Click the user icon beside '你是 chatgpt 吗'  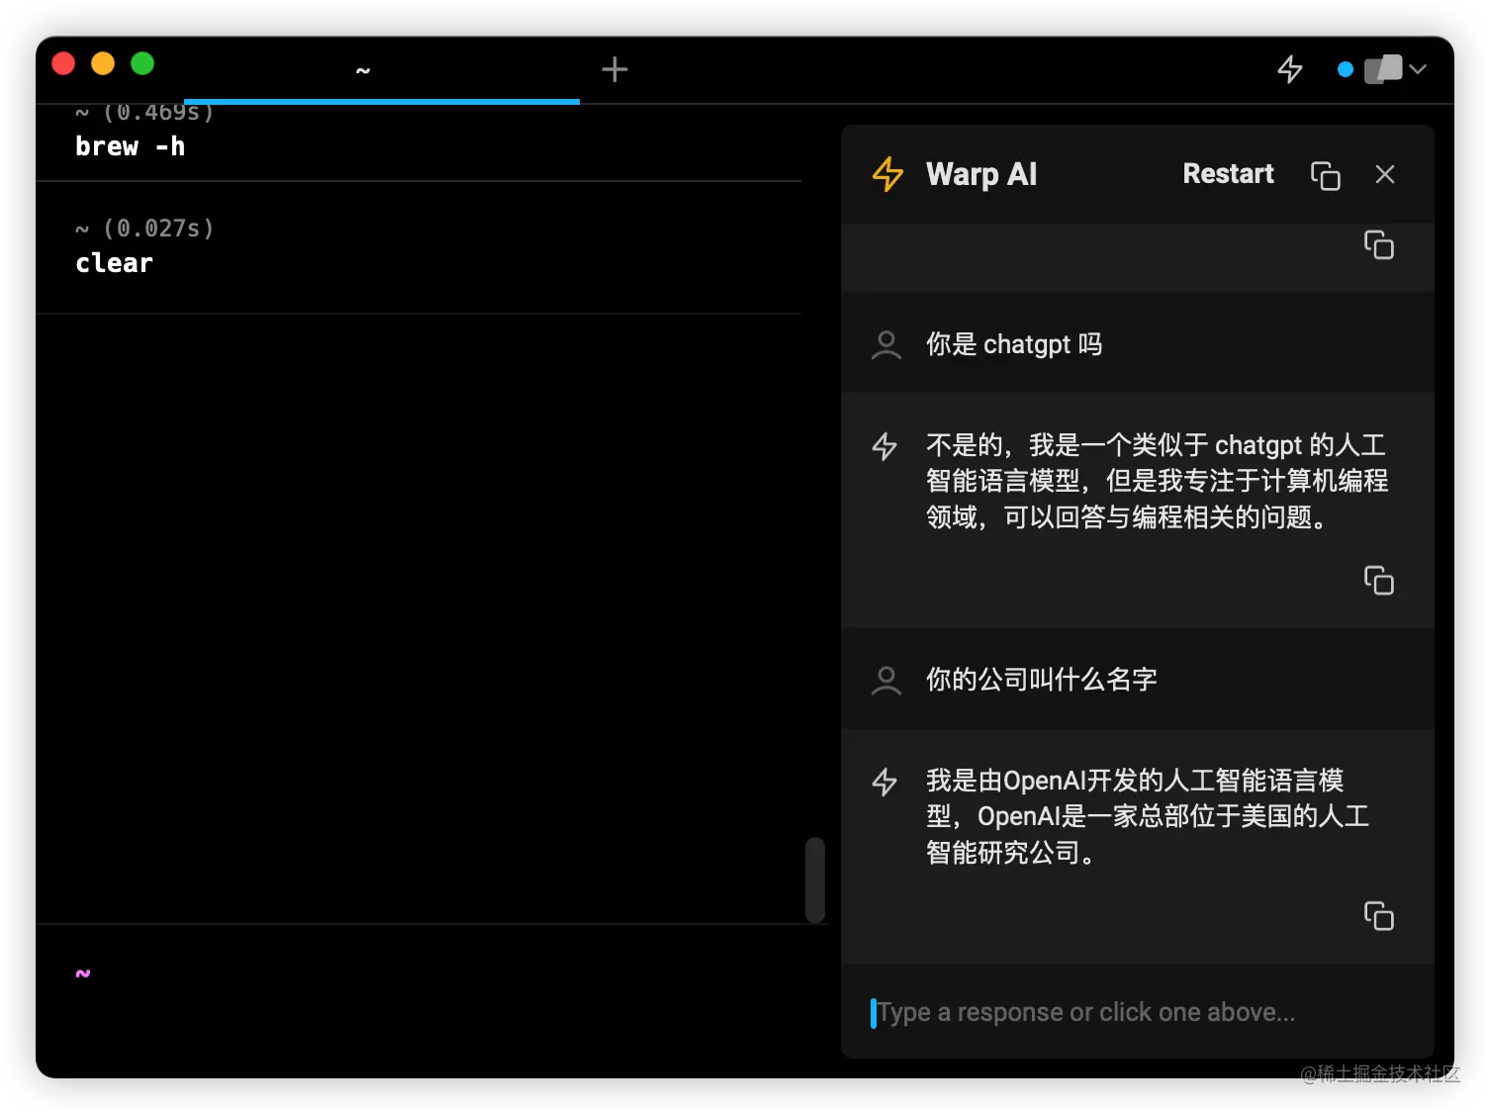tap(886, 344)
